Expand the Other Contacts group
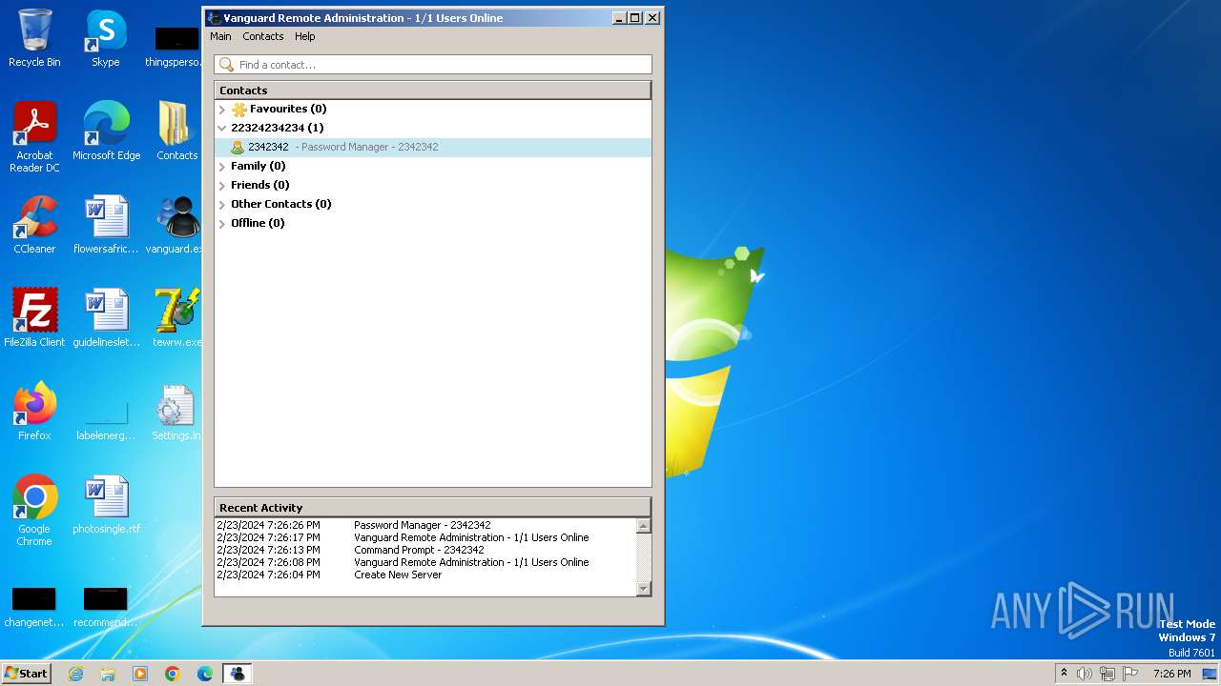Viewport: 1221px width, 686px height. [x=222, y=205]
